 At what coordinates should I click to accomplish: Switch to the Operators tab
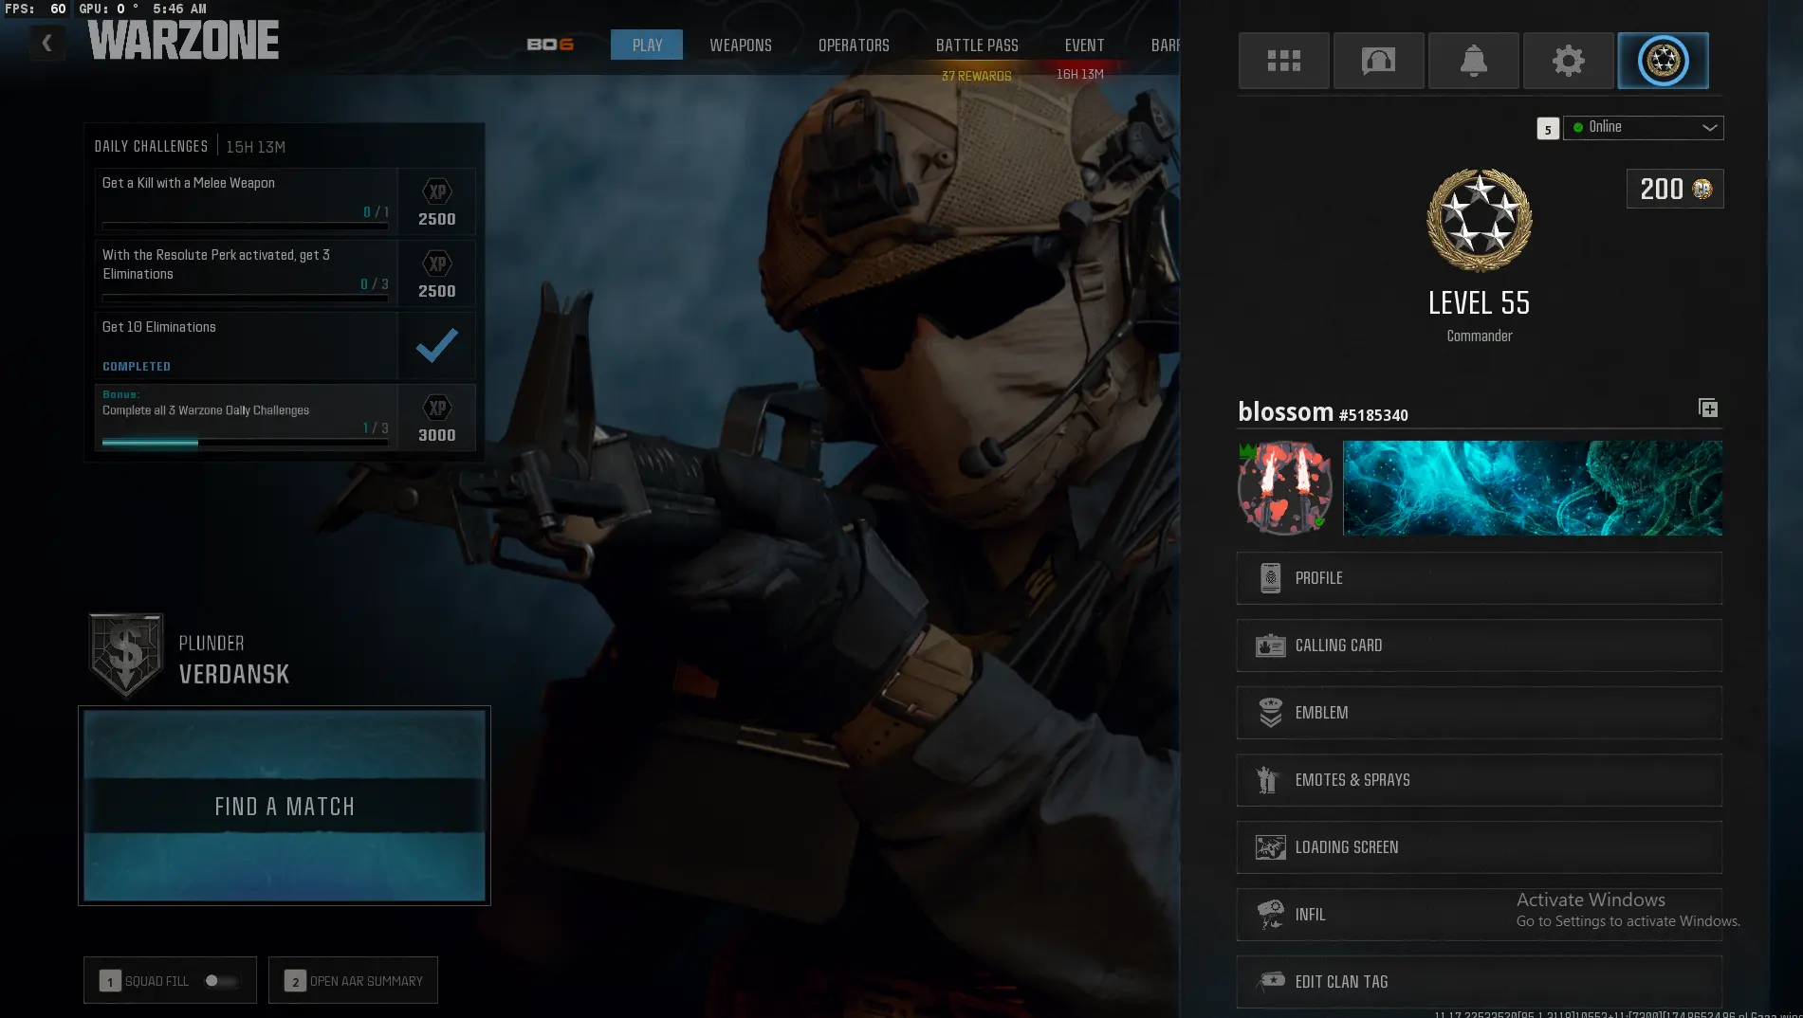pos(854,45)
